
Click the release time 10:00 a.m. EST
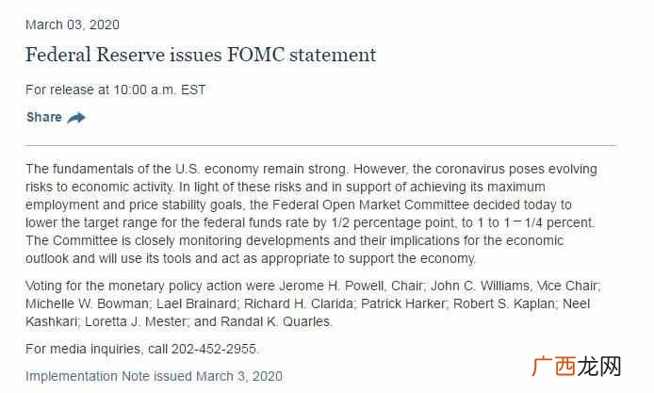pos(160,90)
